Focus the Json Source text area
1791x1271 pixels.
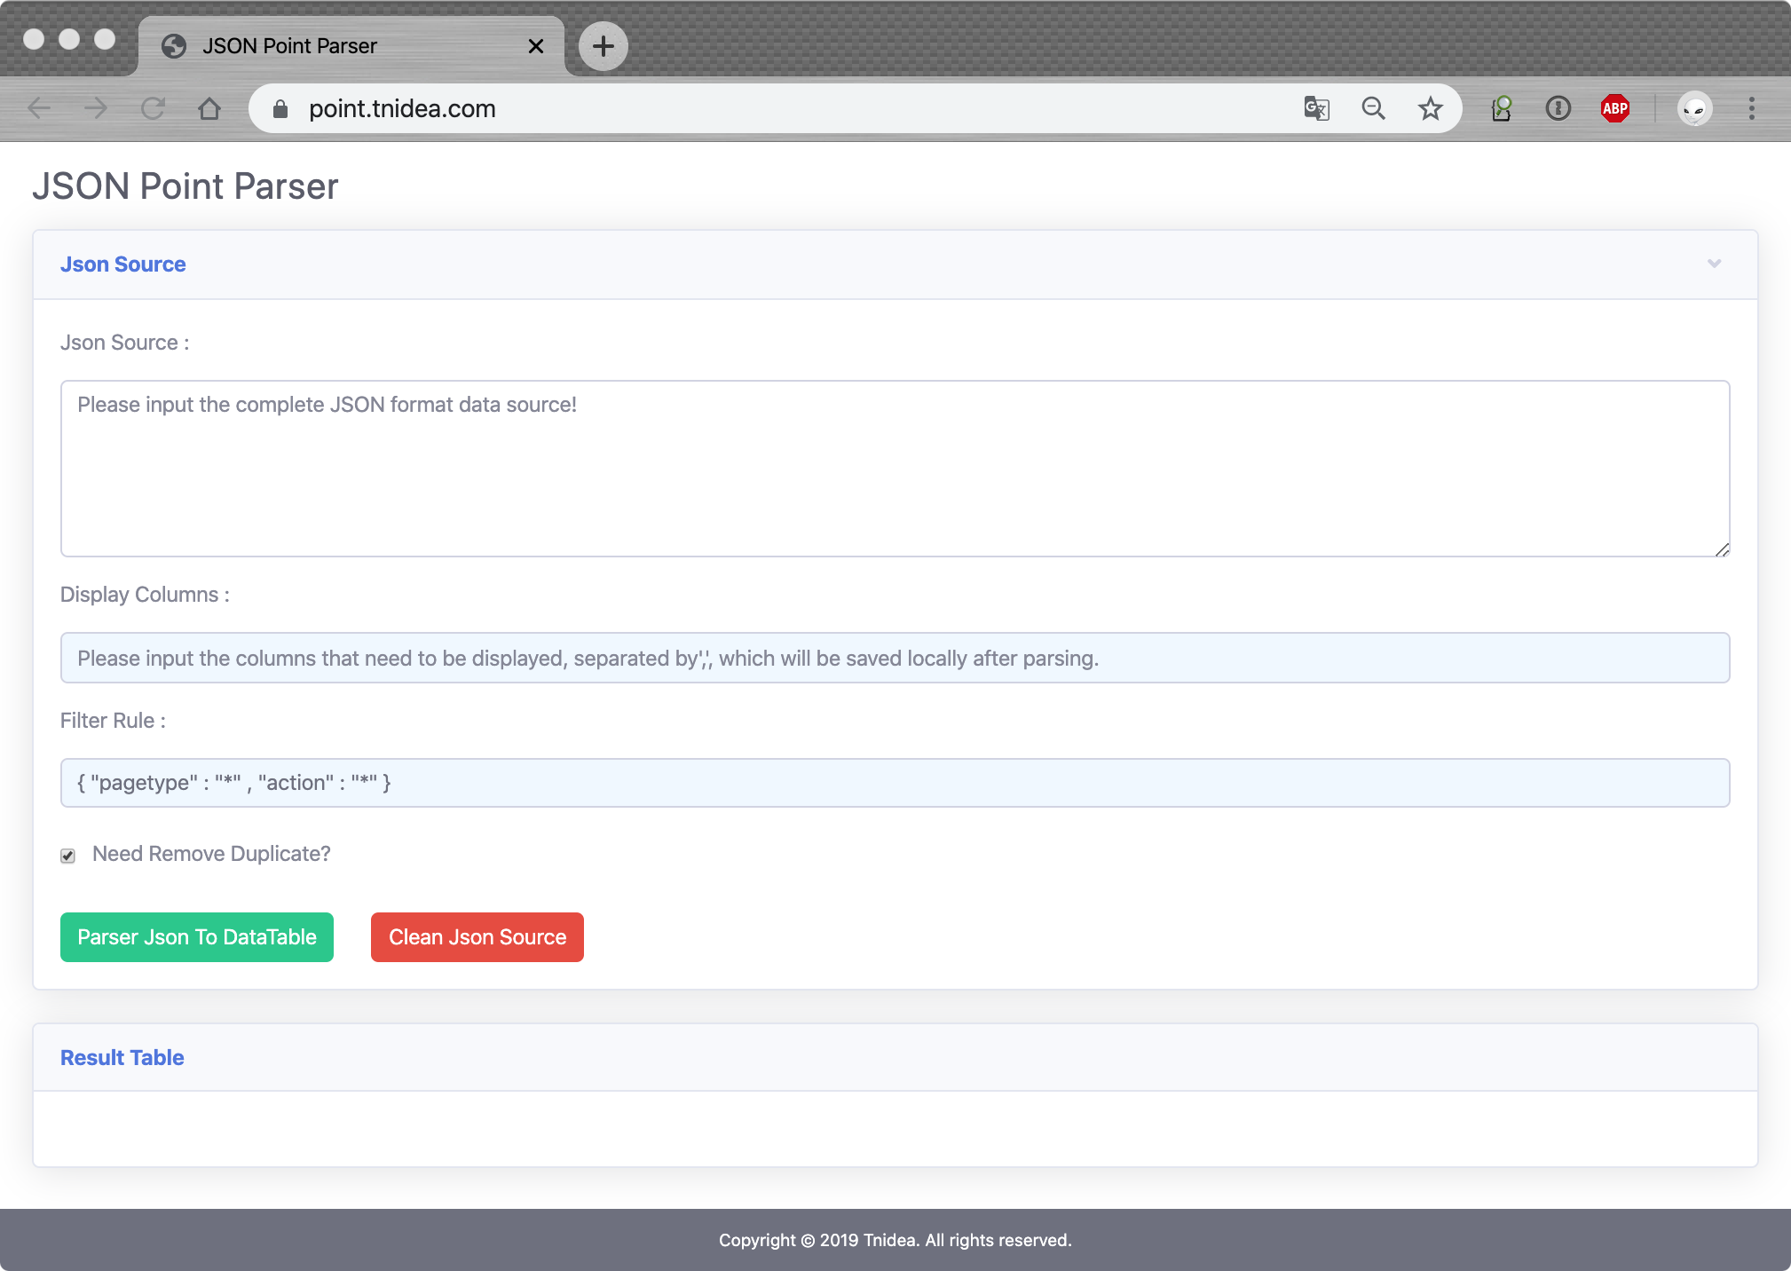pos(895,469)
